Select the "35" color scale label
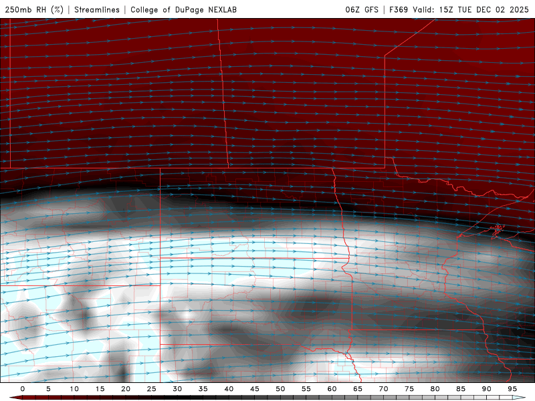Image resolution: width=535 pixels, height=401 pixels. pos(203,389)
